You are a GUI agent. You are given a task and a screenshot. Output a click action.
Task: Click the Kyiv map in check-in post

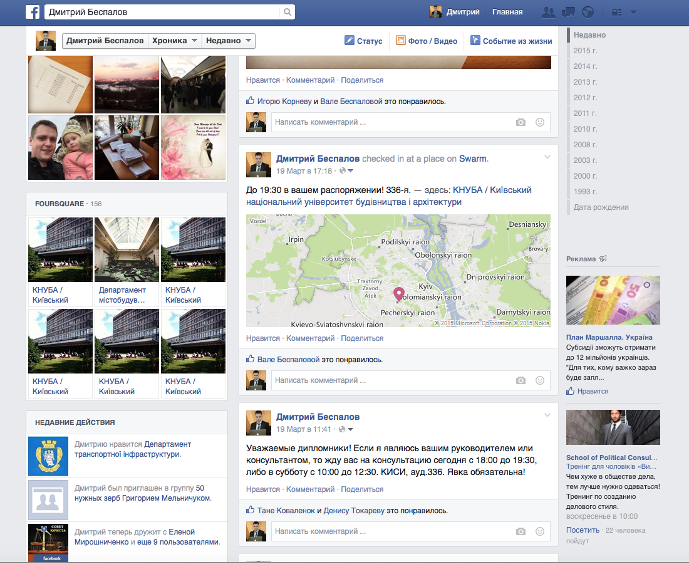[x=398, y=271]
